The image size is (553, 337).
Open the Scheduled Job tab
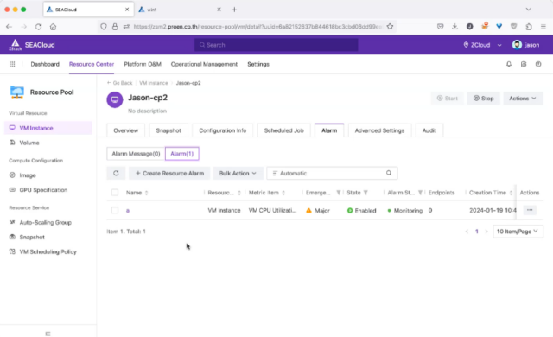284,130
